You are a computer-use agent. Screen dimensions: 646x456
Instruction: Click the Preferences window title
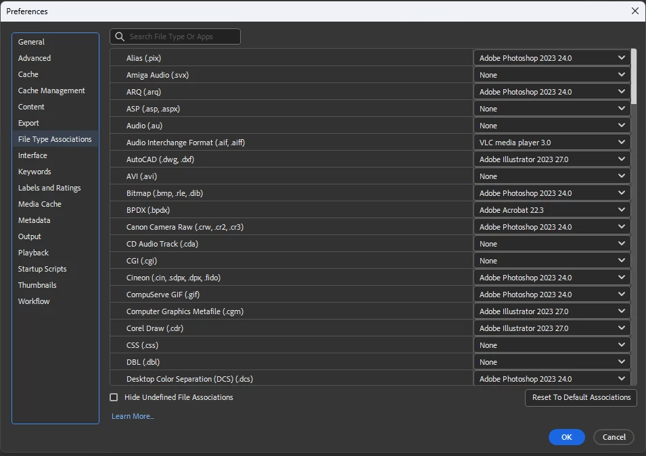coord(27,11)
